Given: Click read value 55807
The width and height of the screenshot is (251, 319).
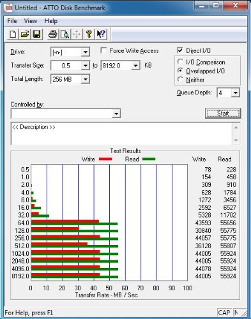Looking at the screenshot, I should click(228, 246).
